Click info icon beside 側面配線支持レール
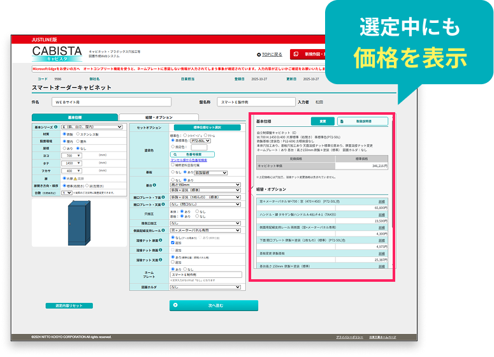 (x=163, y=230)
